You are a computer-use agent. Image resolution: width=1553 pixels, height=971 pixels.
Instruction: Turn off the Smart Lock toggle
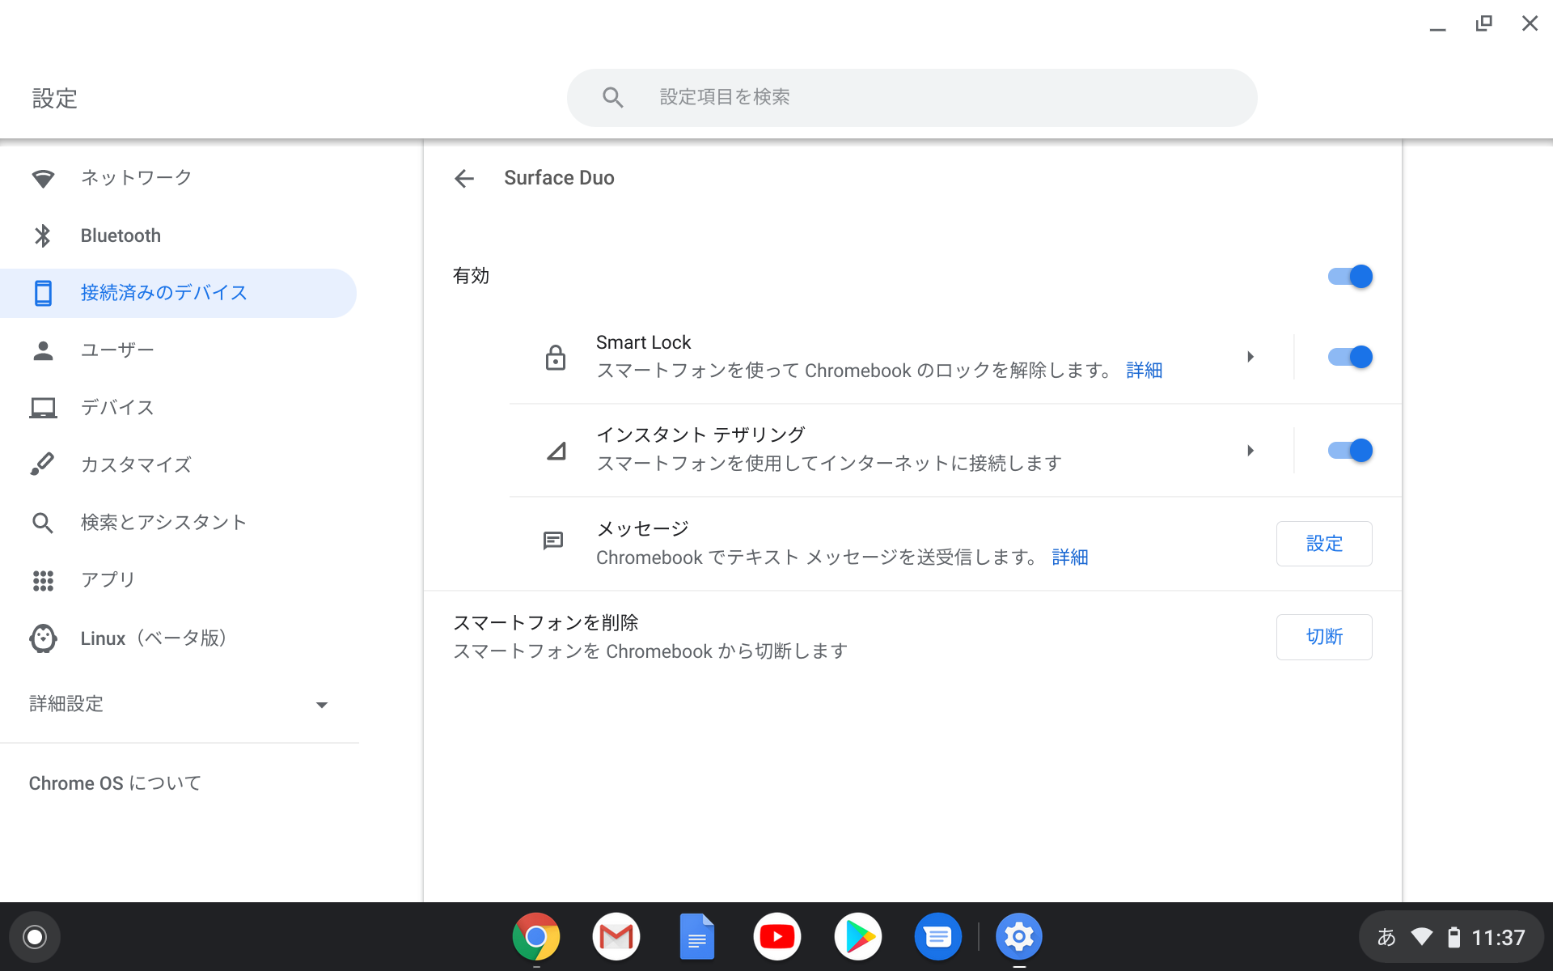coord(1349,356)
